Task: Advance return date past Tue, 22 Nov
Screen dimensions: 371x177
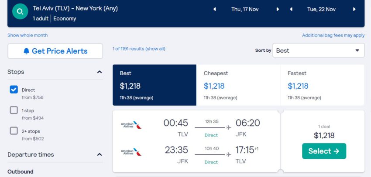Action: [x=354, y=10]
